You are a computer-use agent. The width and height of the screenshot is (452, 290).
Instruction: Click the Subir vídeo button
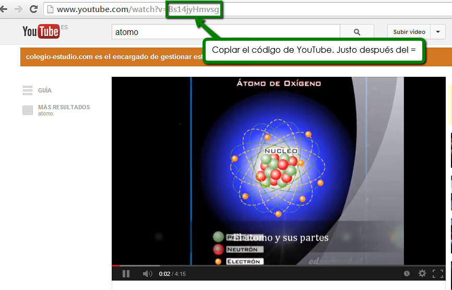point(409,32)
